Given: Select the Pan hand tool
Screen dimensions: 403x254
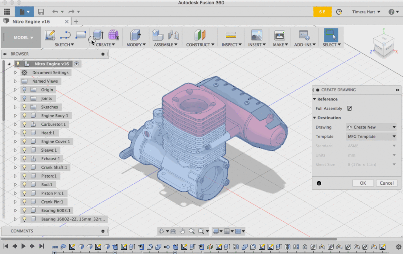Looking at the screenshot, I should click(183, 231).
